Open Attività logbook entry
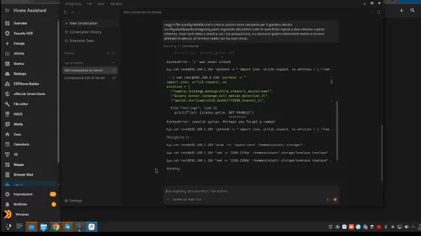421x236 pixels. point(30,54)
